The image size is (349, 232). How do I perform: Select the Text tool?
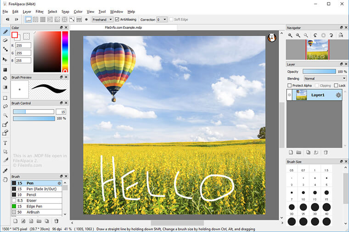coord(5,143)
